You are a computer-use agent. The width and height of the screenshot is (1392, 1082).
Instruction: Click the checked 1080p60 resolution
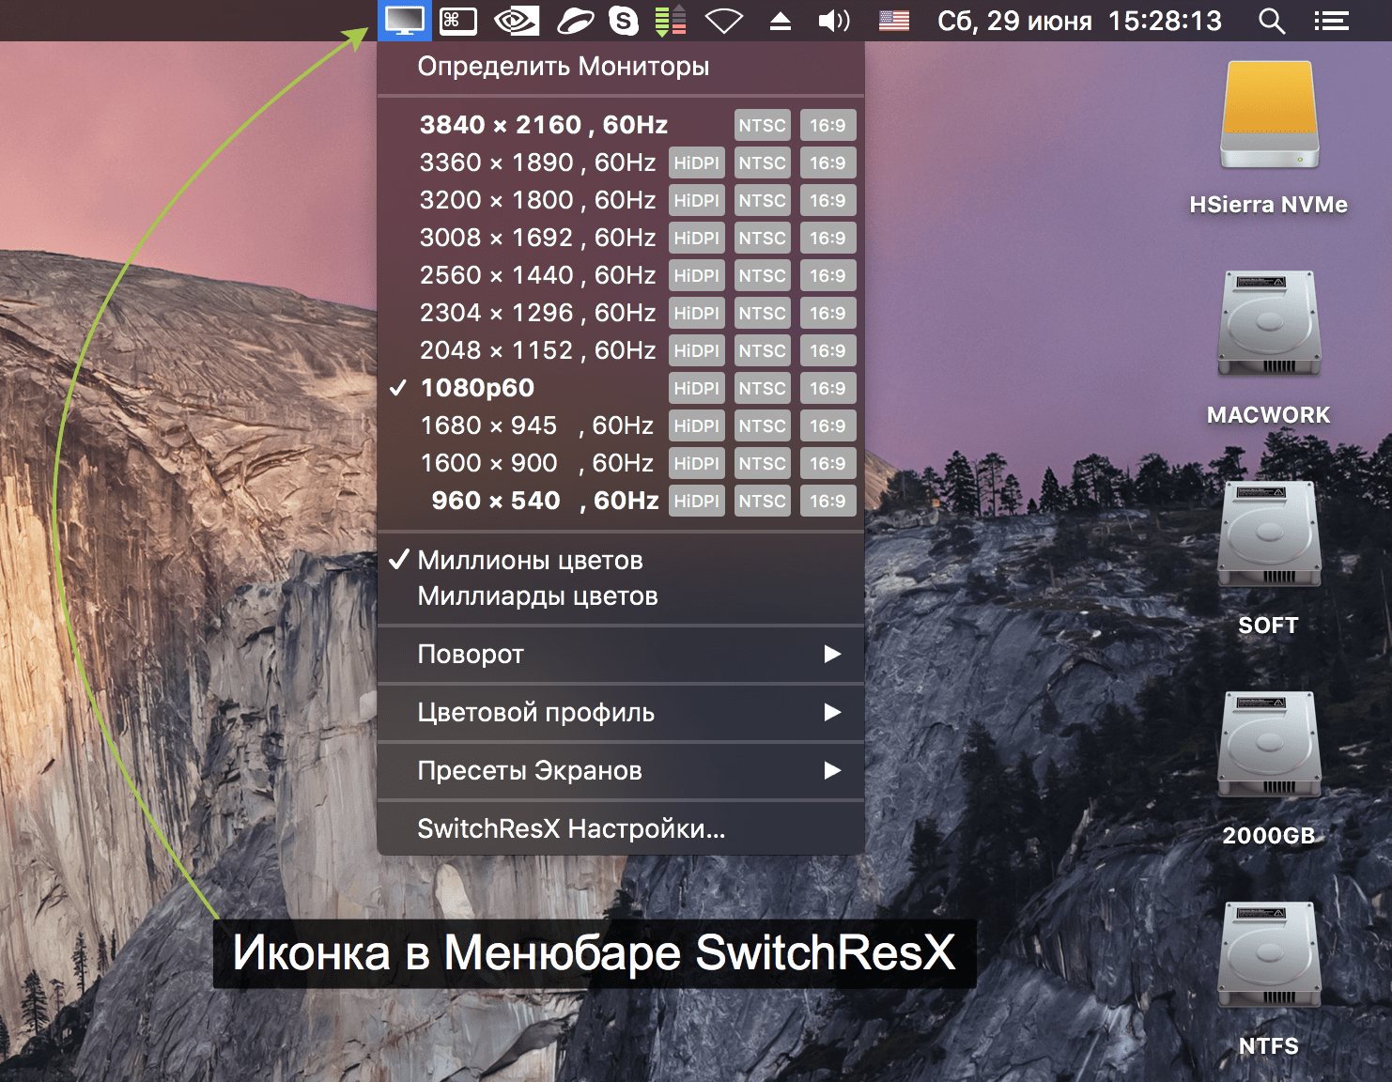coord(620,388)
